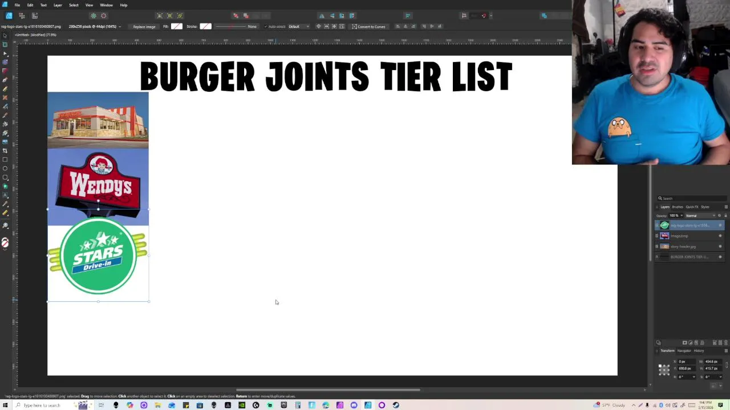The width and height of the screenshot is (730, 410).
Task: Open the Layer menu
Action: [58, 5]
